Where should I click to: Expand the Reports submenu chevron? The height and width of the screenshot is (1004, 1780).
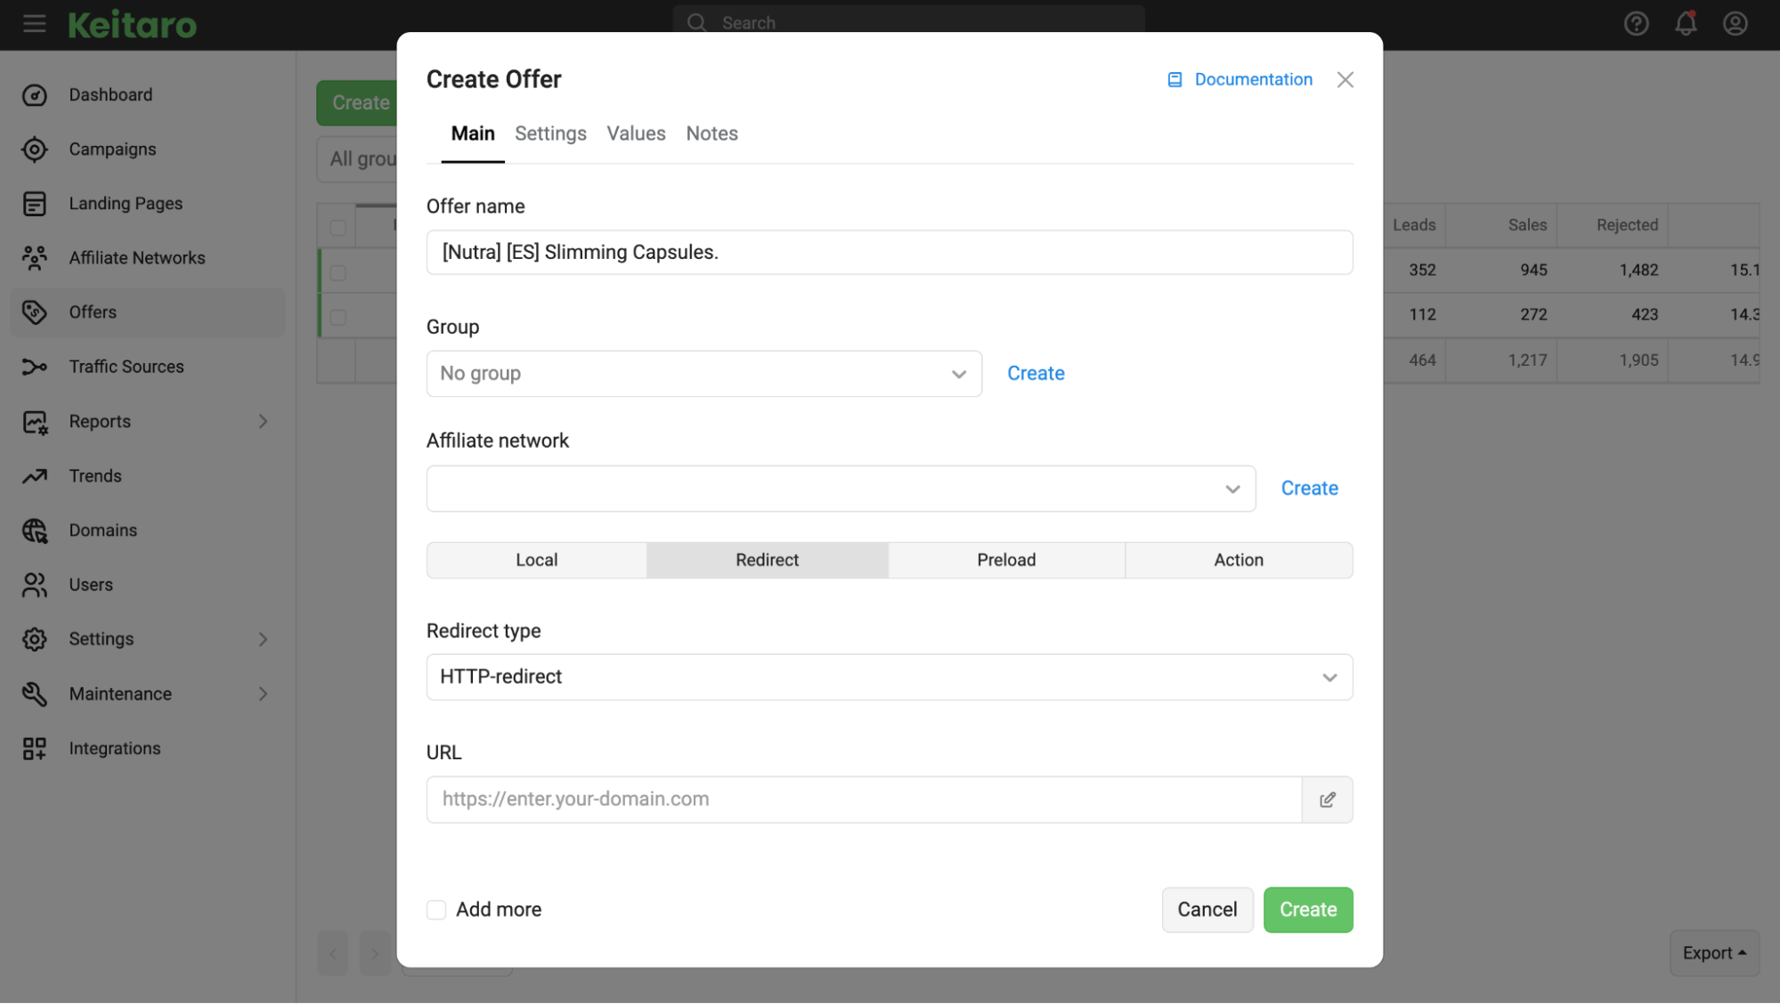[263, 422]
